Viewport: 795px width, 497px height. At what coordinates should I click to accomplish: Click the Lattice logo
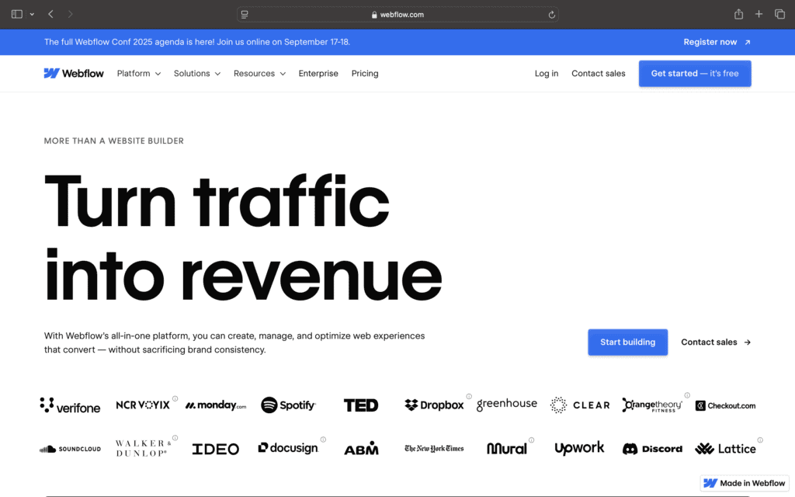click(726, 449)
